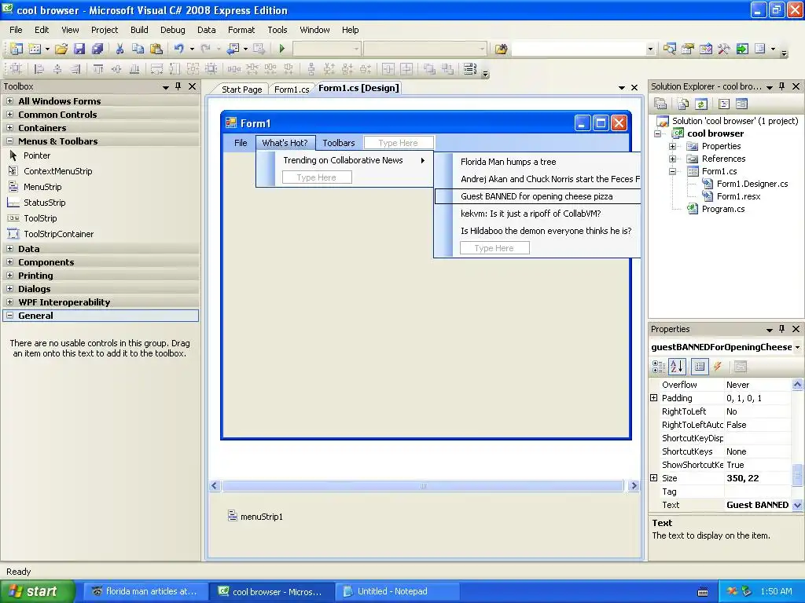
Task: Select ToolStripContainer in the Toolbox
Action: (58, 234)
